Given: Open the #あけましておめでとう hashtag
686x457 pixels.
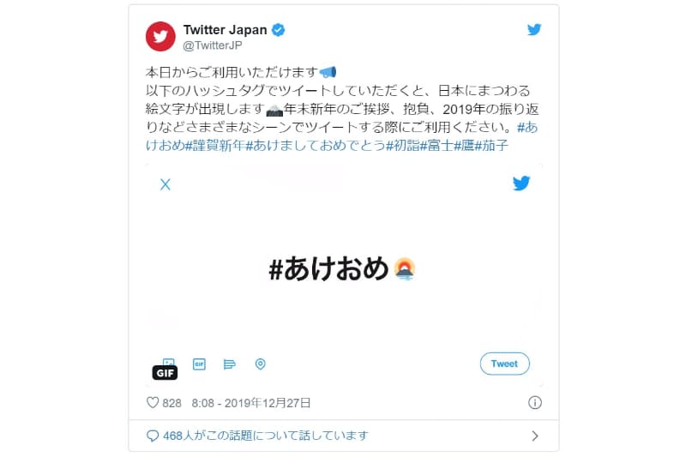Looking at the screenshot, I should tap(315, 145).
